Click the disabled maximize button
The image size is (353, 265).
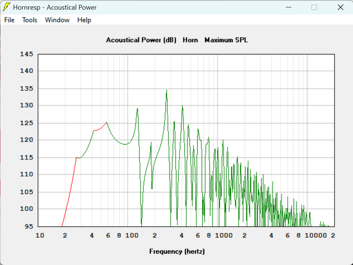pyautogui.click(x=314, y=7)
